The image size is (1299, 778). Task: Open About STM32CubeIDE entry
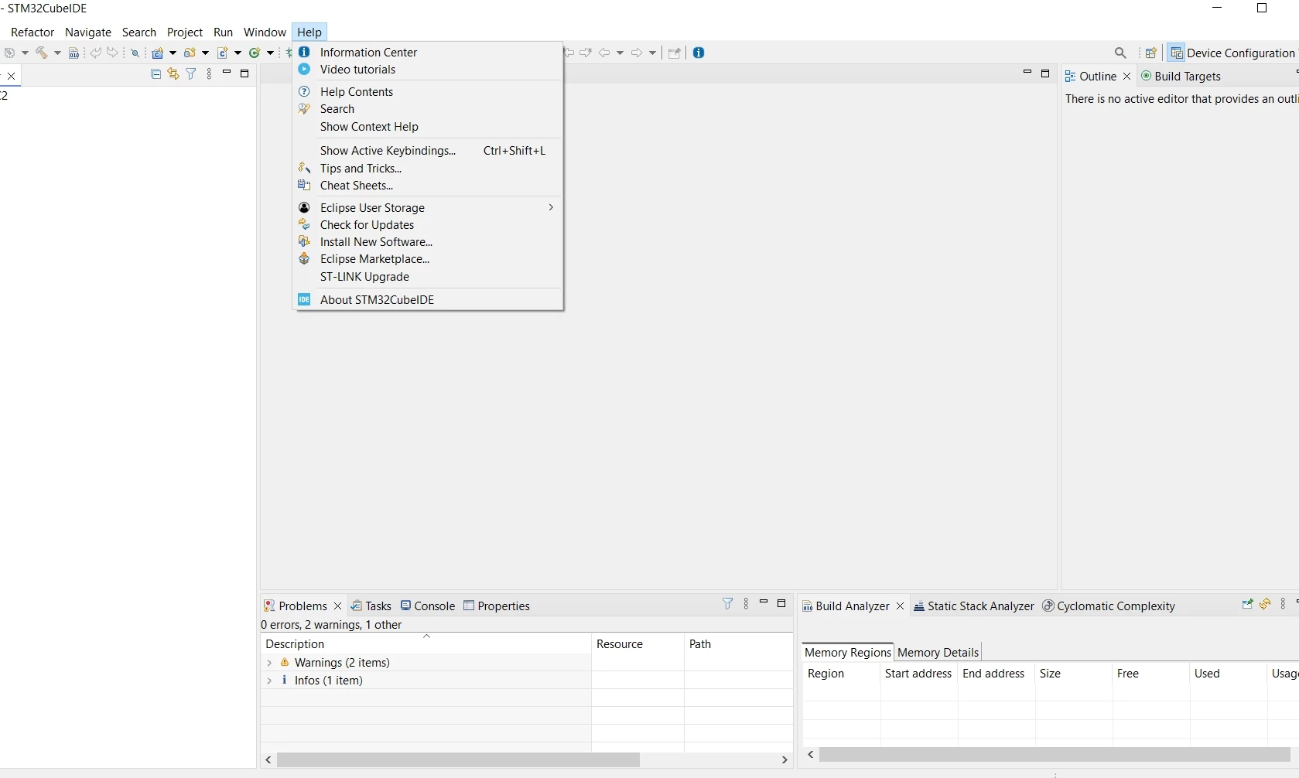click(x=428, y=300)
